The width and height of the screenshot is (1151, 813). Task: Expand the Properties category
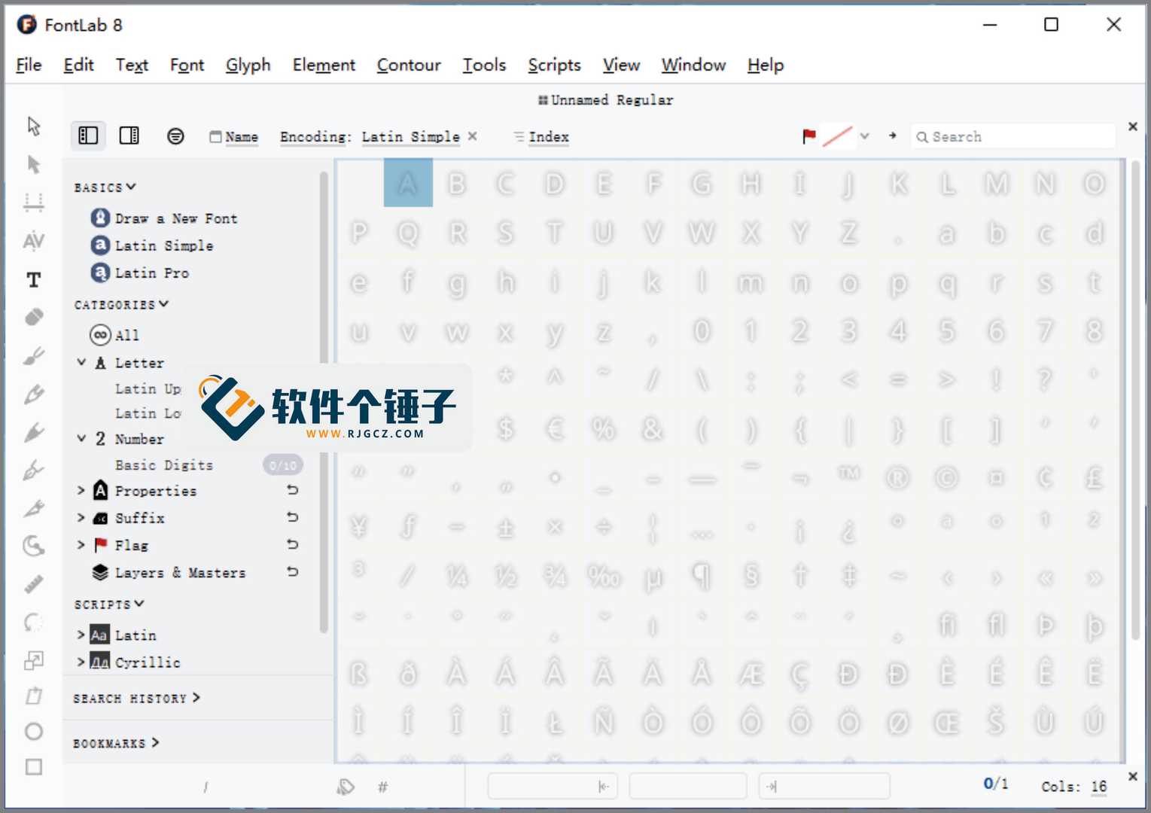tap(81, 490)
